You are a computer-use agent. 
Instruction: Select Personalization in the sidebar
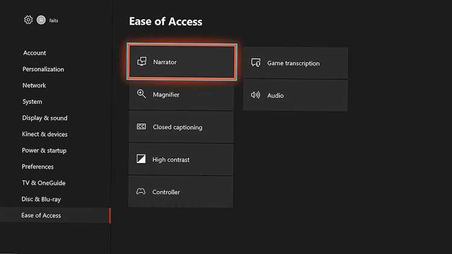point(43,69)
